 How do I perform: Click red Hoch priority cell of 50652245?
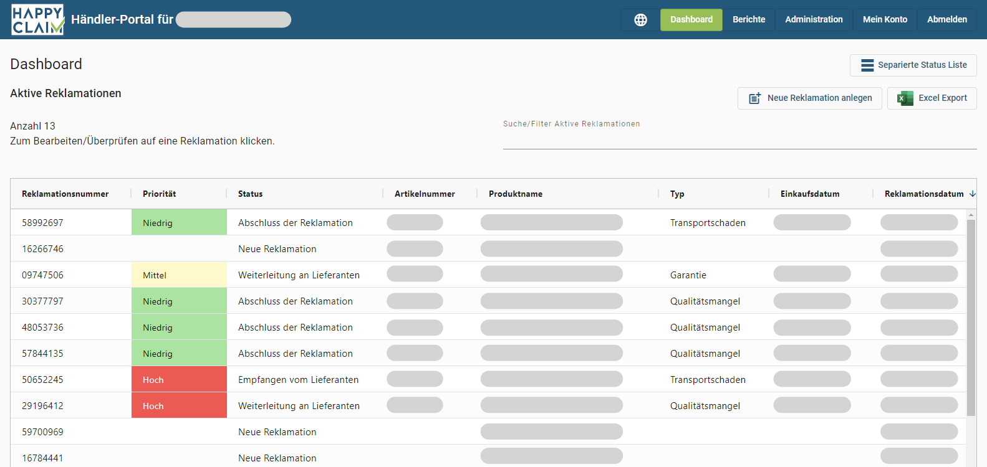179,379
